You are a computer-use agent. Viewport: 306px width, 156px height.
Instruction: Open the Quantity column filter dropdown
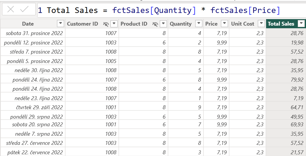(199, 24)
